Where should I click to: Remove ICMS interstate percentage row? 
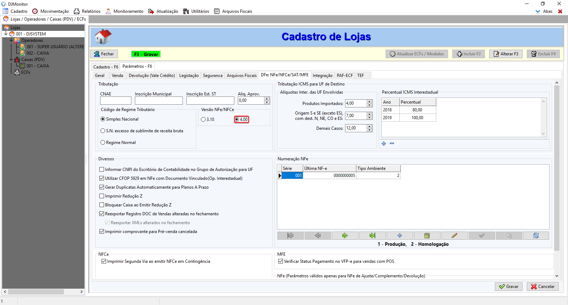click(392, 144)
